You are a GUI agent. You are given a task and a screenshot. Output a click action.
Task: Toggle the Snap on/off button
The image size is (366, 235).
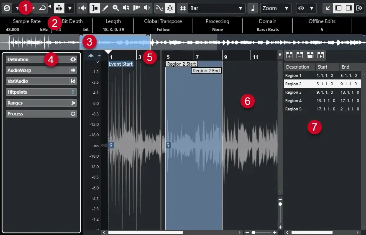[170, 8]
